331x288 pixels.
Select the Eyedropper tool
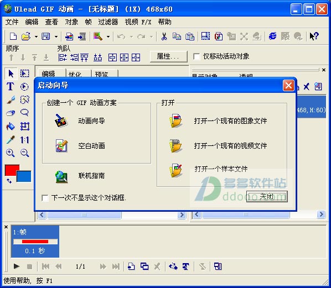point(11,139)
